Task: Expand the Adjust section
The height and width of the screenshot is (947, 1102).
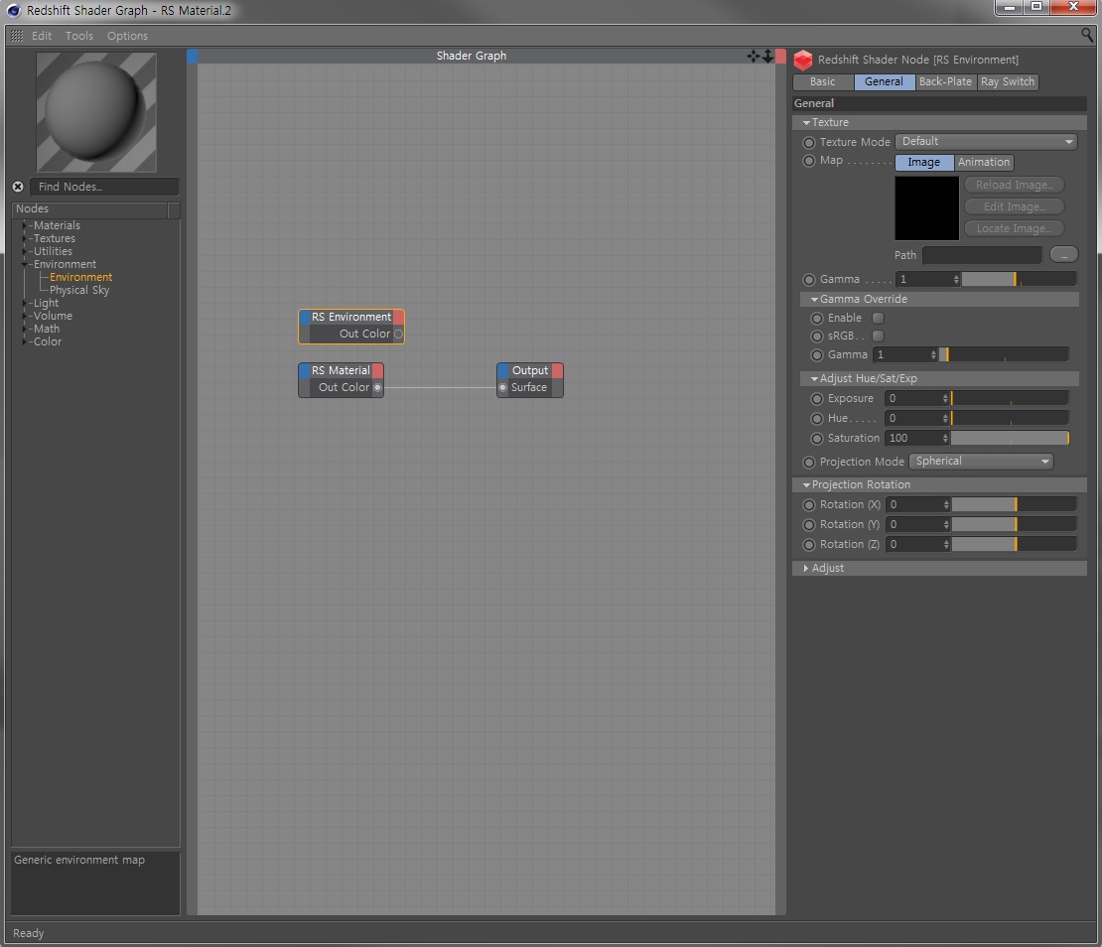Action: (x=805, y=569)
